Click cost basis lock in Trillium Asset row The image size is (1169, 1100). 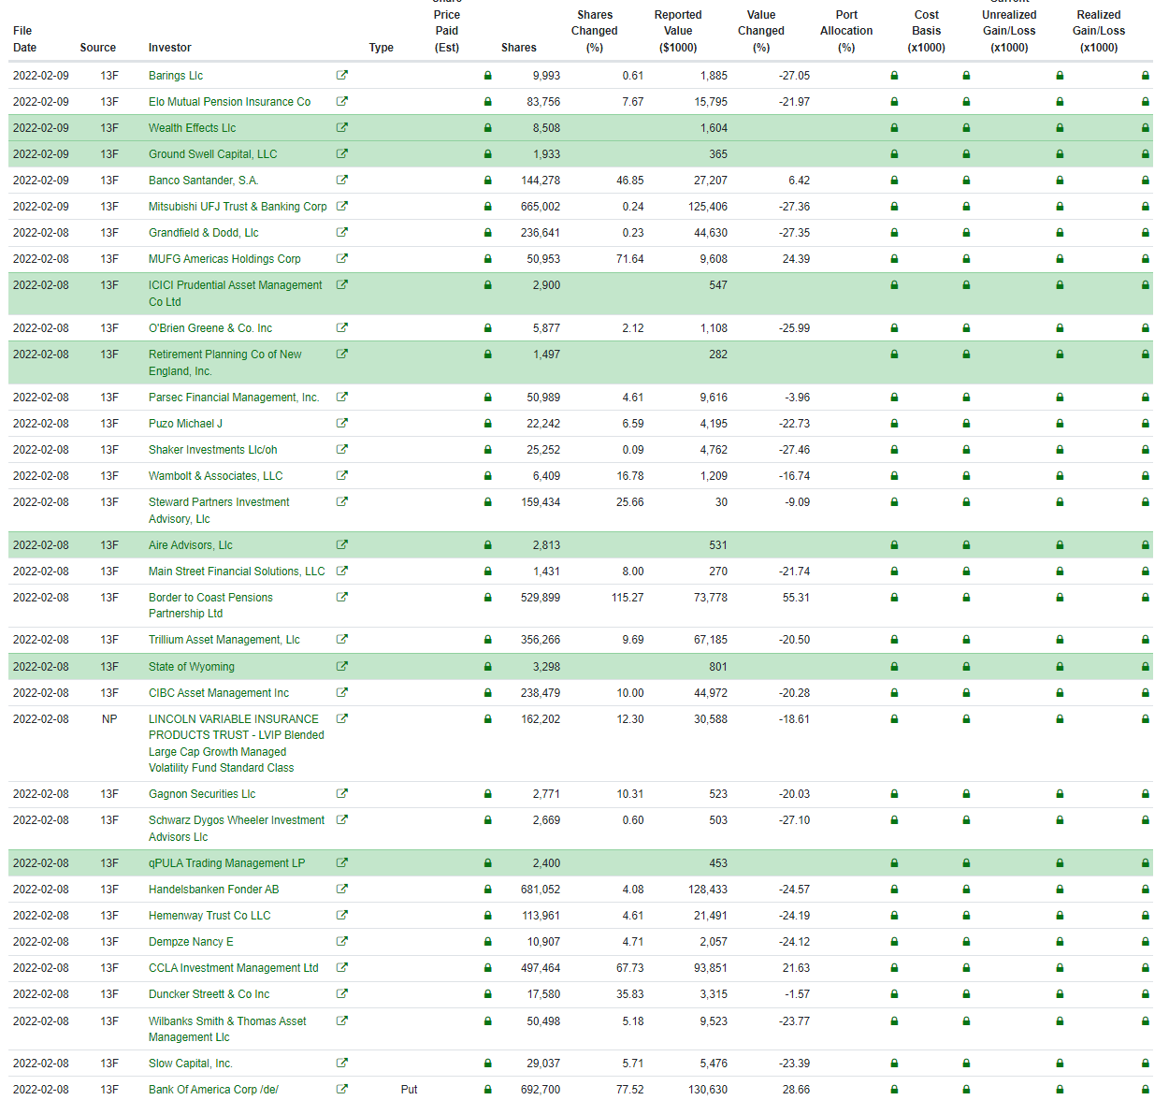click(x=966, y=640)
